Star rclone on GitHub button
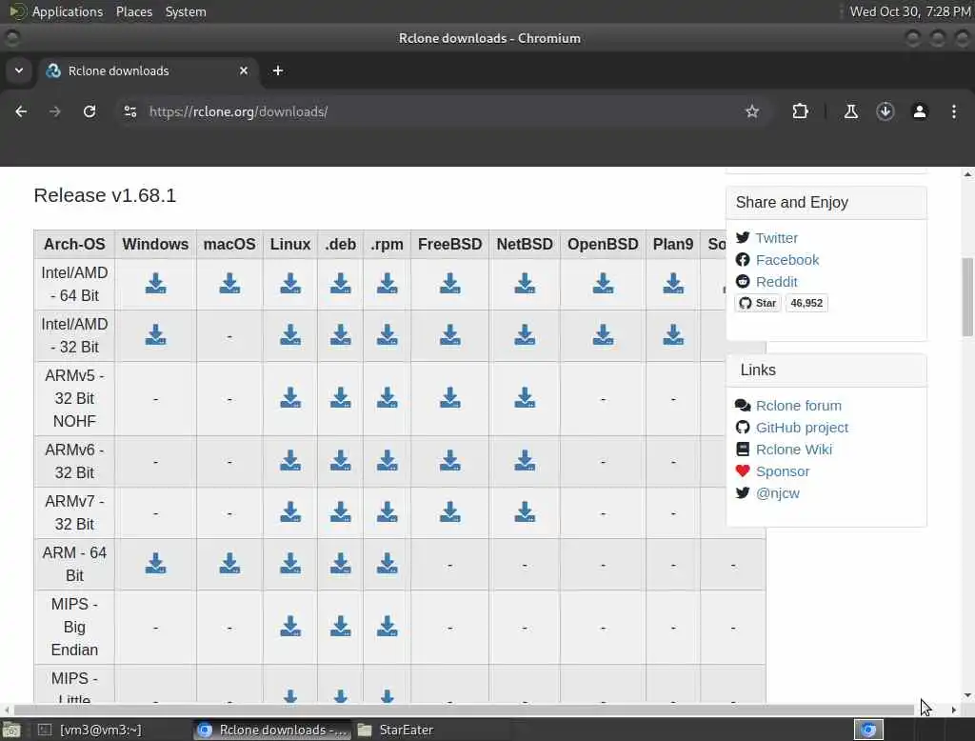975x741 pixels. [757, 303]
